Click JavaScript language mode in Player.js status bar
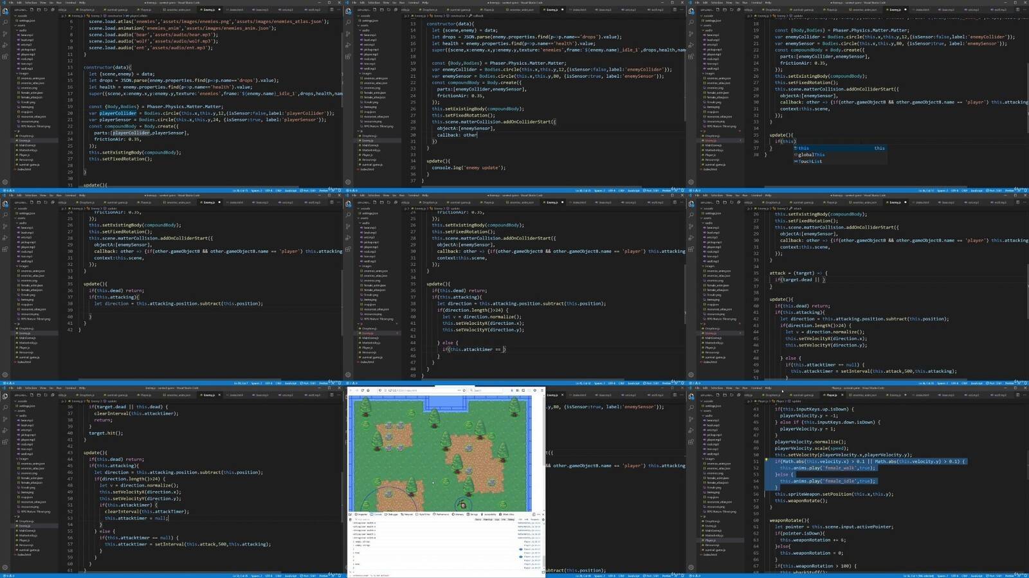Screen dimensions: 1029x578 click(976, 575)
